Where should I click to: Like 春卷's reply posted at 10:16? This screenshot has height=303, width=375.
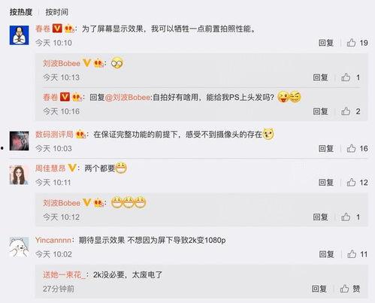point(346,111)
